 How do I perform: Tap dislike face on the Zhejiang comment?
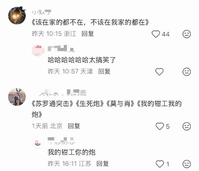[187, 34]
